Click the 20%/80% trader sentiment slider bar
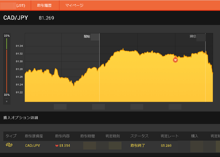The width and height of the screenshot is (220, 157). point(7,65)
